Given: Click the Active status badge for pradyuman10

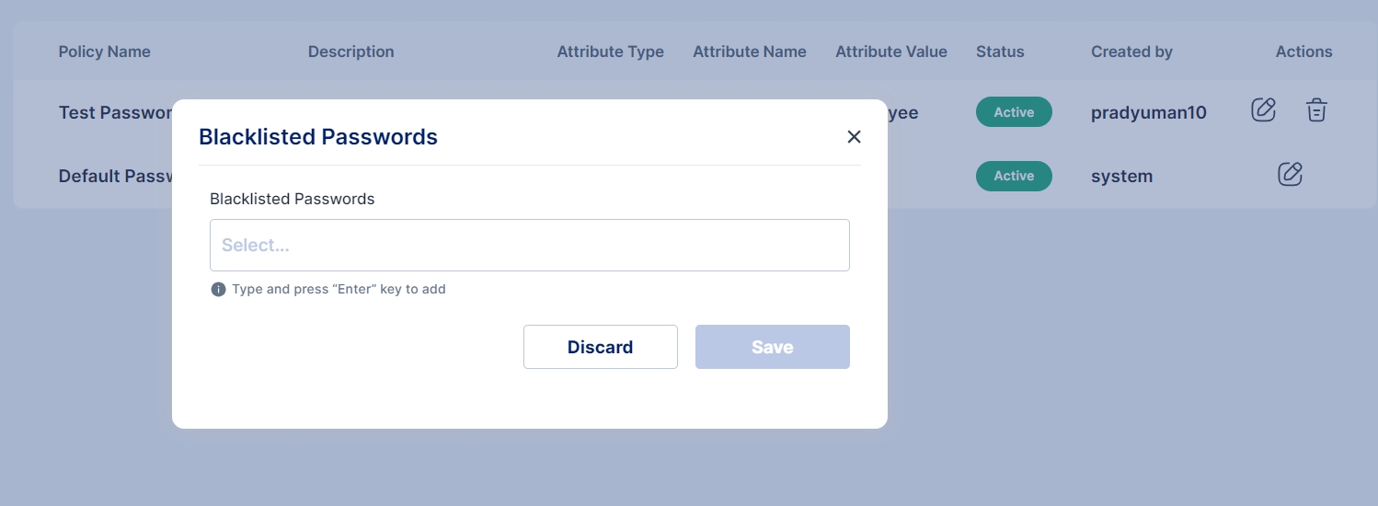Looking at the screenshot, I should point(1014,112).
